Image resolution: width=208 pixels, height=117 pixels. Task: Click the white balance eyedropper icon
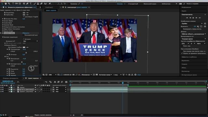pyautogui.click(x=27, y=47)
